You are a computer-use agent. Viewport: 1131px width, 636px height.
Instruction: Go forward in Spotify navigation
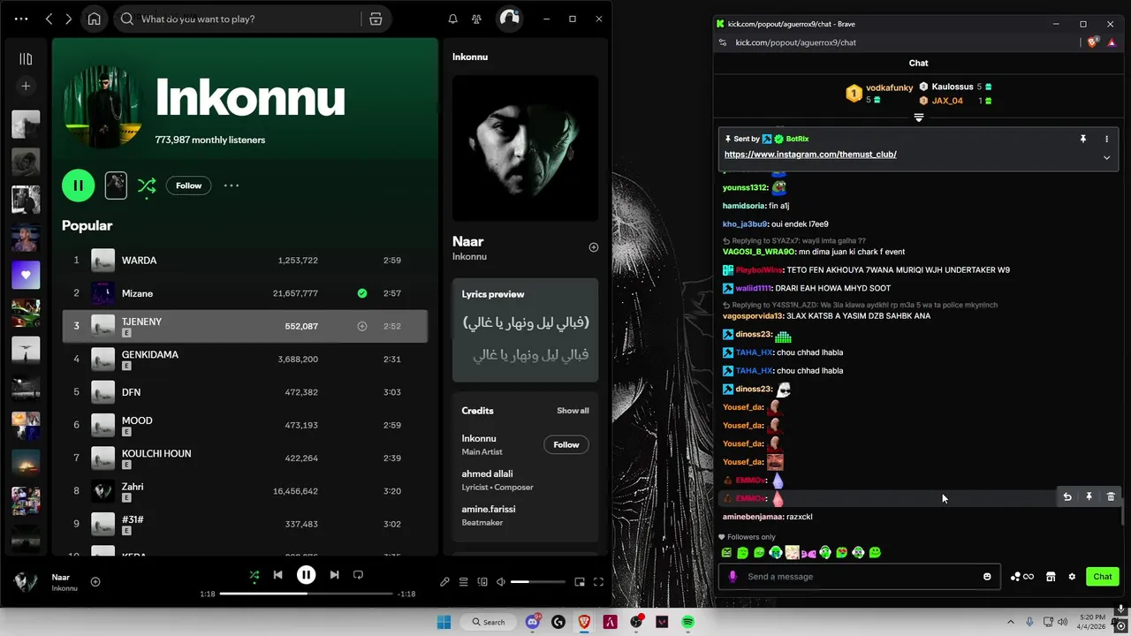(68, 19)
